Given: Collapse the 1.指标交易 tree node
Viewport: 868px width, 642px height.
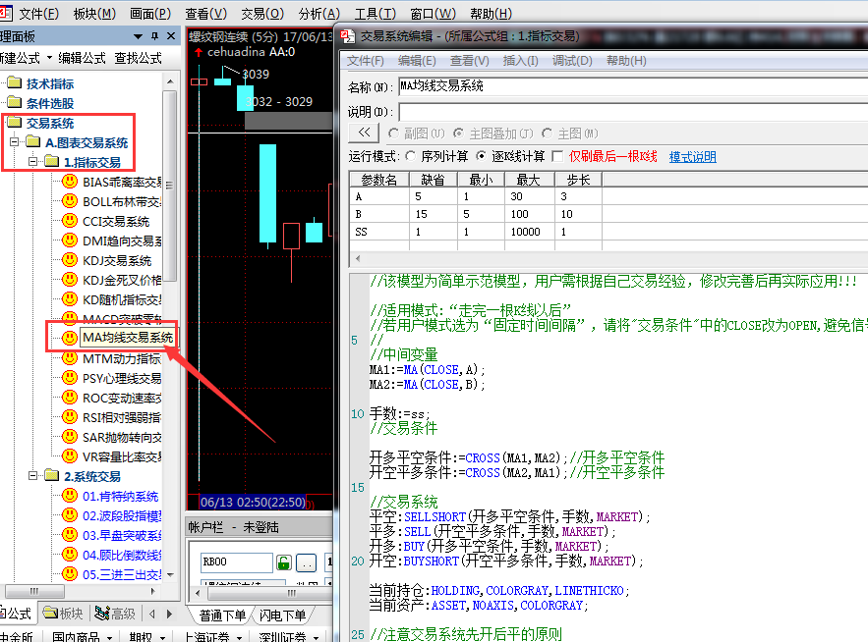Looking at the screenshot, I should 33,161.
